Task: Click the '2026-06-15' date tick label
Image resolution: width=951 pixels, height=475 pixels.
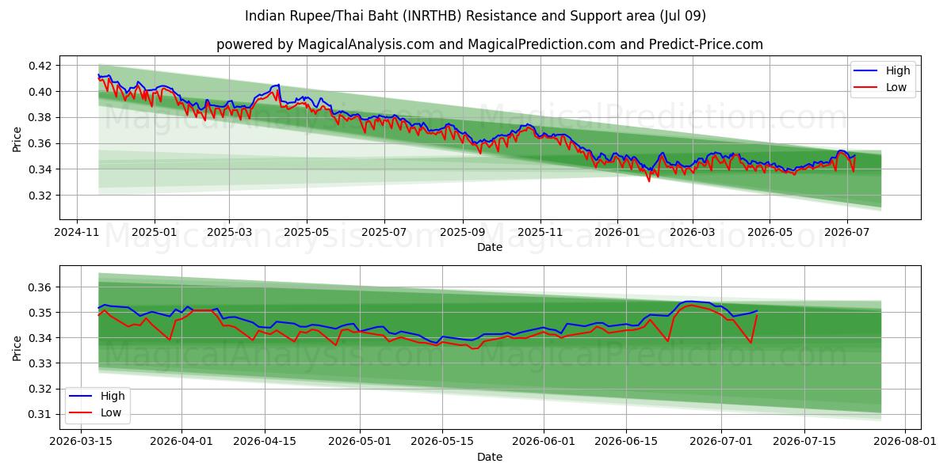Action: click(626, 442)
